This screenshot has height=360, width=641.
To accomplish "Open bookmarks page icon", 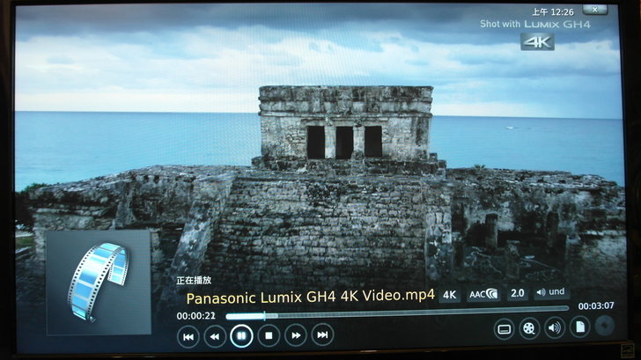I will pos(579,327).
